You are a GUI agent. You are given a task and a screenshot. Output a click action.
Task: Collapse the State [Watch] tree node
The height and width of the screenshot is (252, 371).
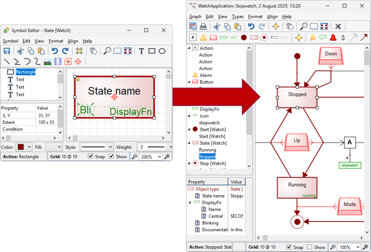pos(189,143)
